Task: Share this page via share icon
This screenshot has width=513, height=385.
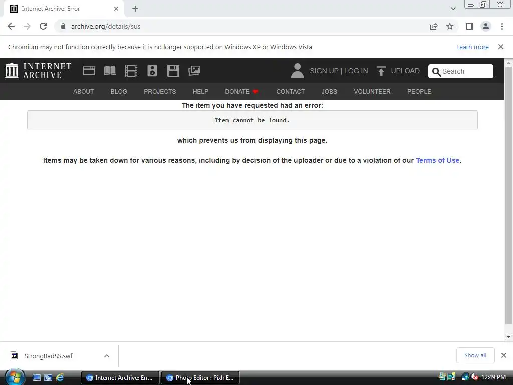Action: (434, 26)
